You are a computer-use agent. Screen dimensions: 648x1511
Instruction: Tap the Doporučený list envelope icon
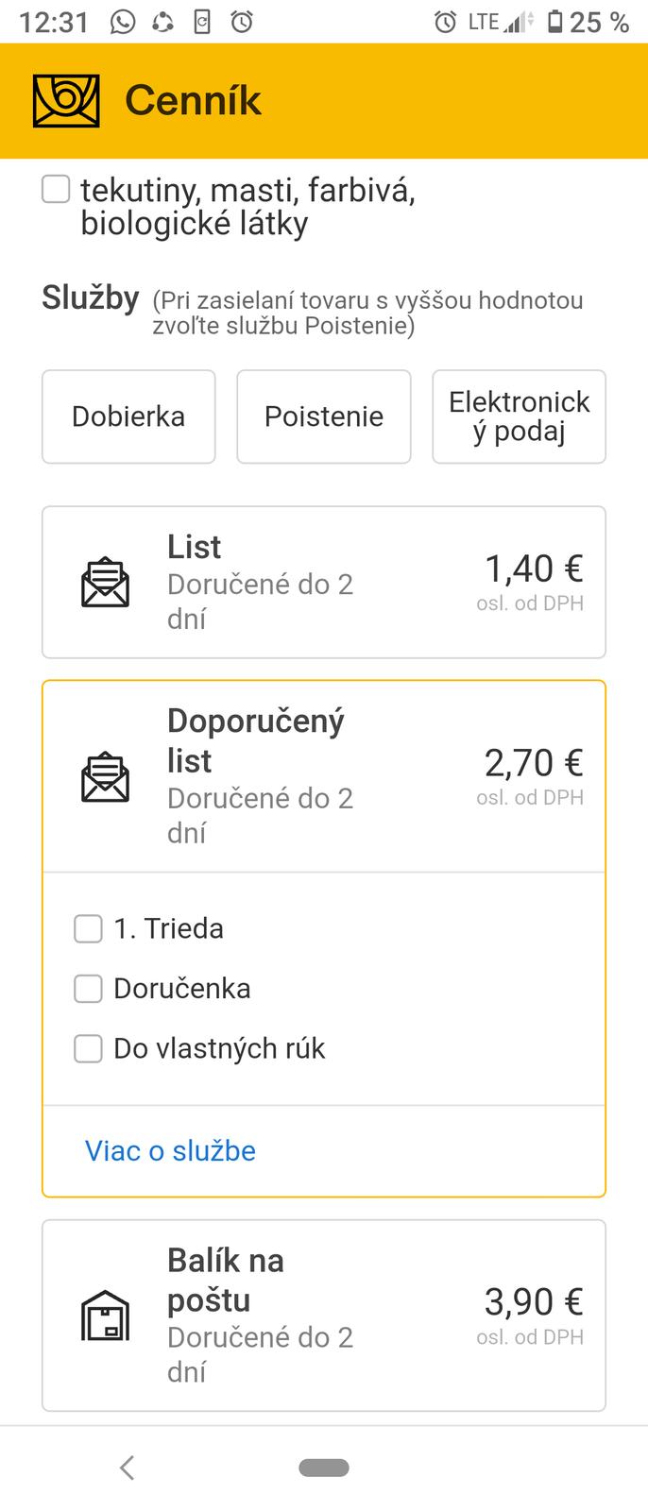[x=105, y=777]
